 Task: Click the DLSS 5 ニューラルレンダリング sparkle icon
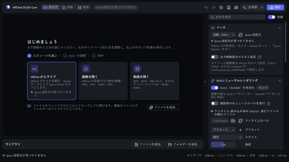213,81
